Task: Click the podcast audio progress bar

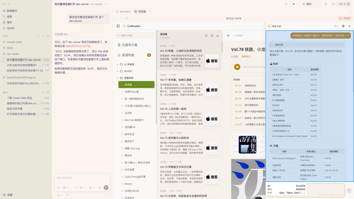Action: click(x=254, y=67)
